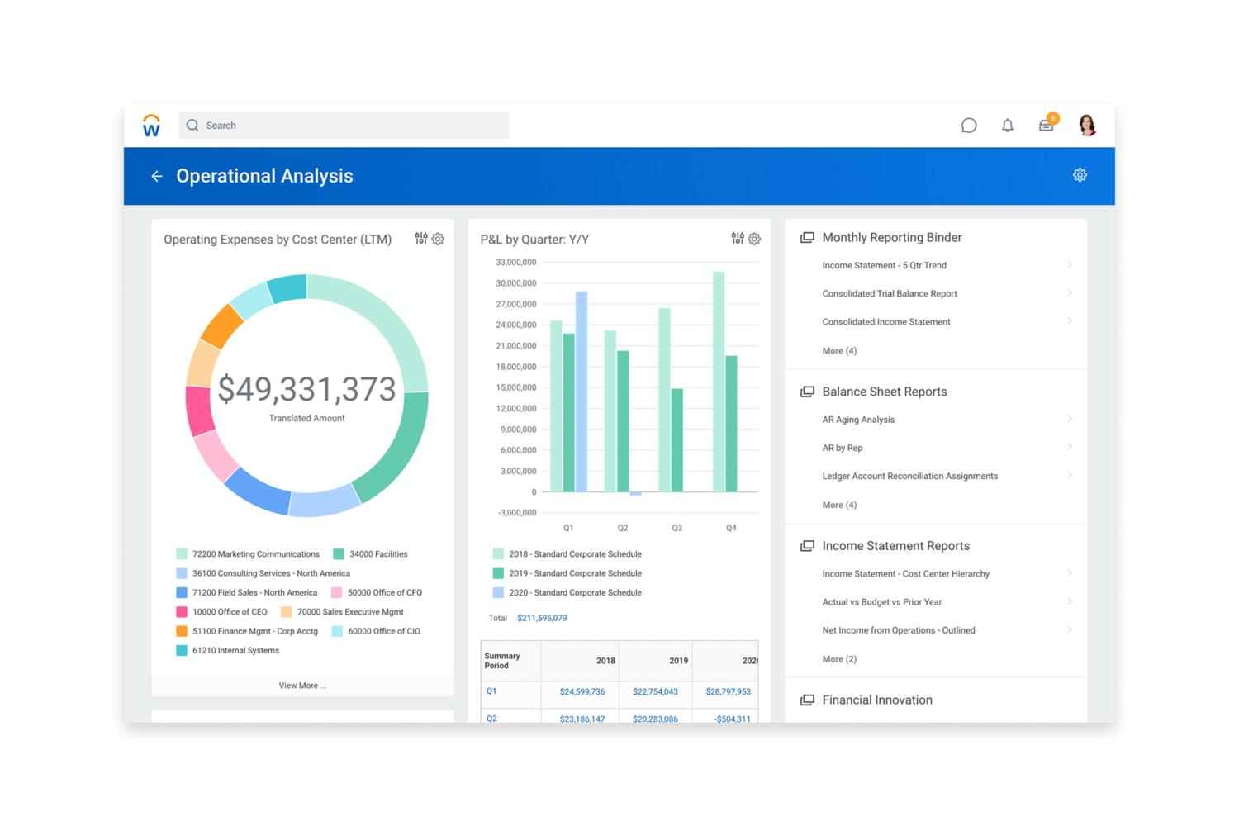
Task: Open Ledger Account Reconciliation Assignments
Action: (909, 477)
